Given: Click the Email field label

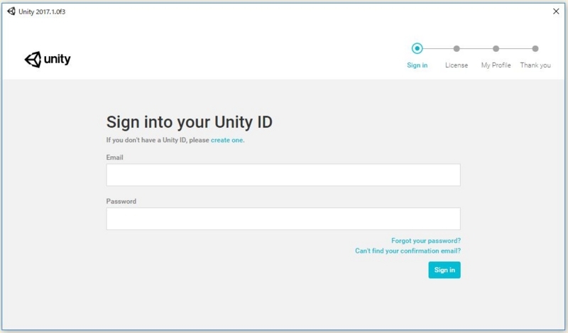Looking at the screenshot, I should click(114, 157).
